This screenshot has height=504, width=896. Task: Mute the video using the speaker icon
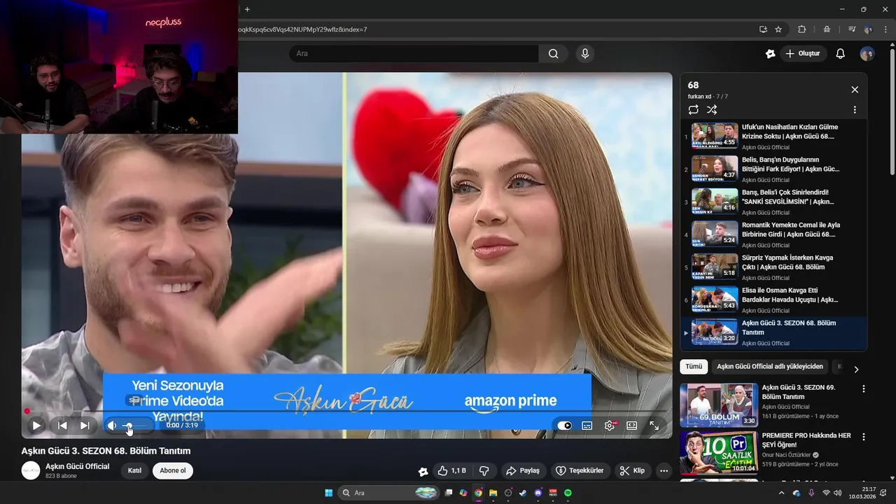(112, 425)
